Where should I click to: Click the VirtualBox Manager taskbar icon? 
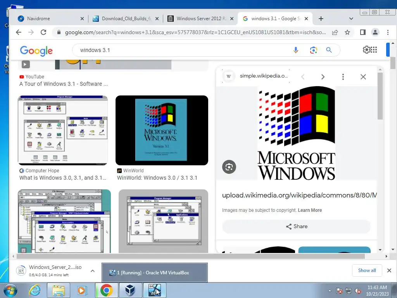click(x=130, y=290)
